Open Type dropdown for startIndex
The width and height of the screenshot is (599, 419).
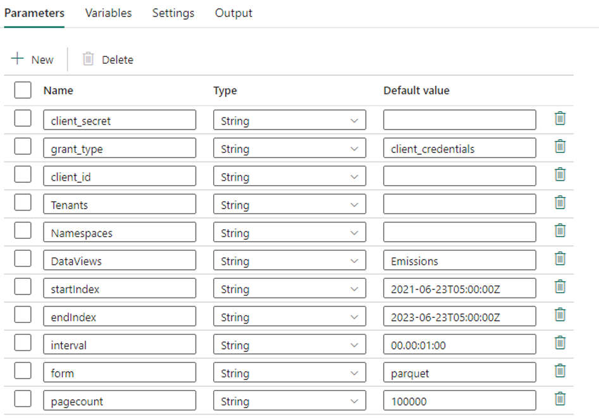pos(290,288)
